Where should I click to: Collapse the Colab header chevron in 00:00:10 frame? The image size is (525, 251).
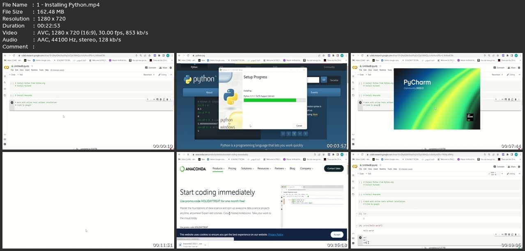pyautogui.click(x=171, y=75)
